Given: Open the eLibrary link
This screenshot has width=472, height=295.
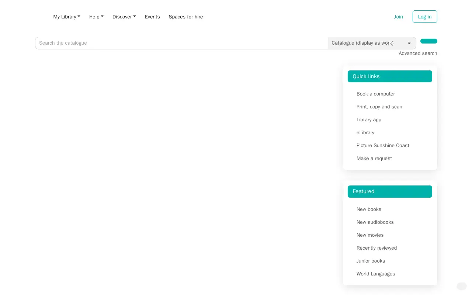Looking at the screenshot, I should pyautogui.click(x=365, y=133).
